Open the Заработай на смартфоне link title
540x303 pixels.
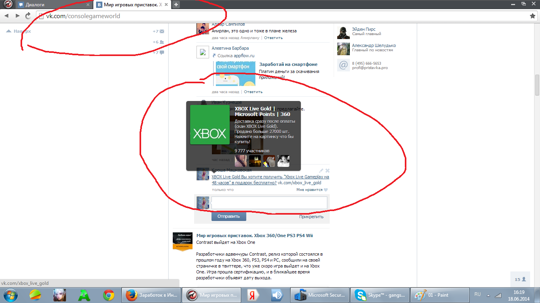click(x=288, y=64)
